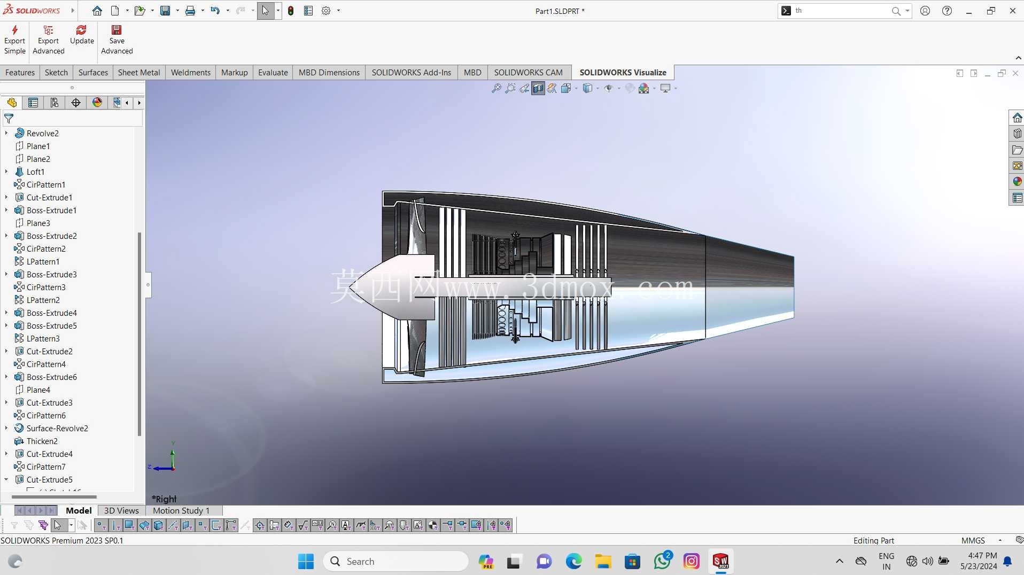1024x575 pixels.
Task: Expand the Loft1 feature node
Action: pyautogui.click(x=6, y=172)
